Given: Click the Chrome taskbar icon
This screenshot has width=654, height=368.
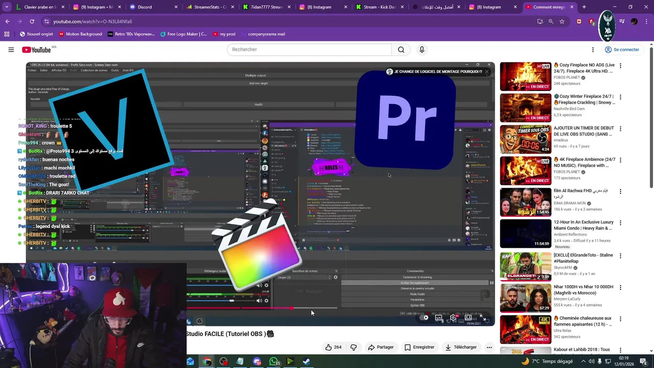Looking at the screenshot, I should tap(207, 361).
